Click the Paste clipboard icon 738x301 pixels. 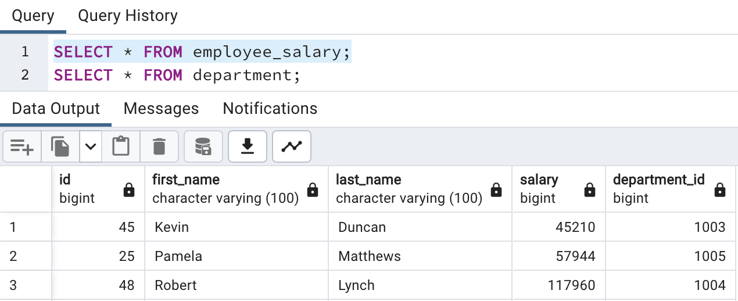tap(121, 146)
